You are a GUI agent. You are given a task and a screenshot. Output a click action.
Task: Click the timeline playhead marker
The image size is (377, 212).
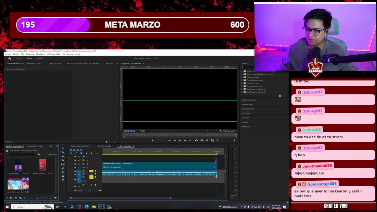point(217,153)
